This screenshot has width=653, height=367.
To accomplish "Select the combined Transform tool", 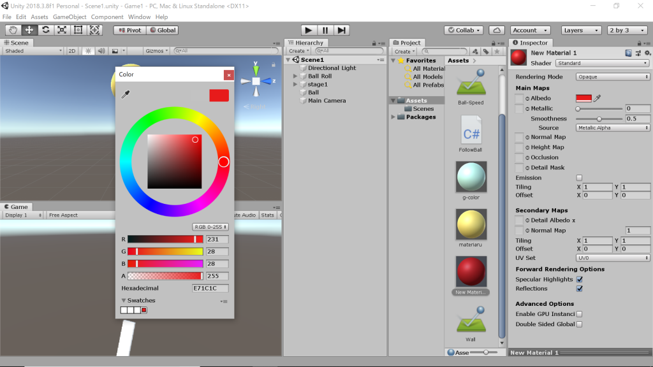I will [x=94, y=30].
